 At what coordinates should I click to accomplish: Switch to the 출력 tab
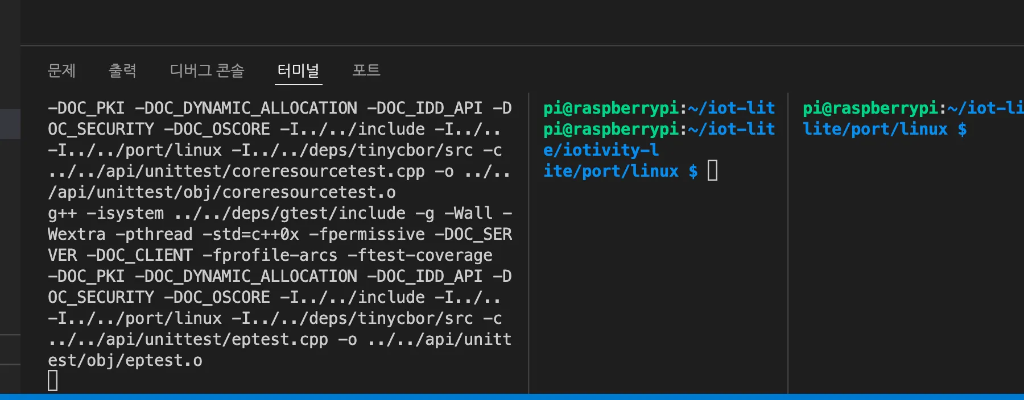(x=122, y=70)
